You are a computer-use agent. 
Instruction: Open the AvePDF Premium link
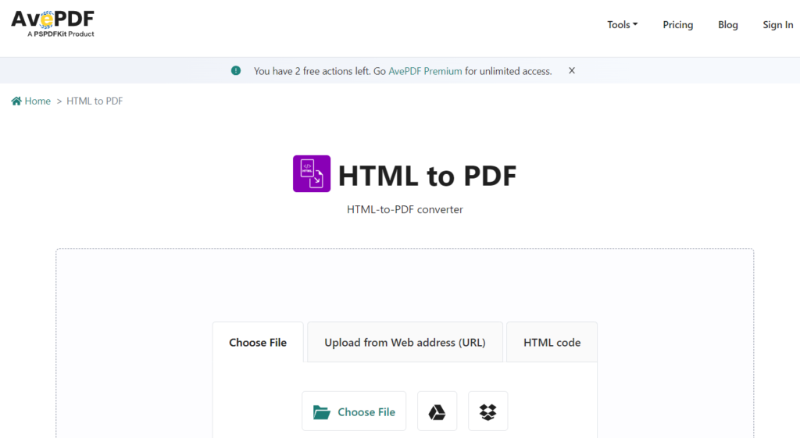[426, 71]
